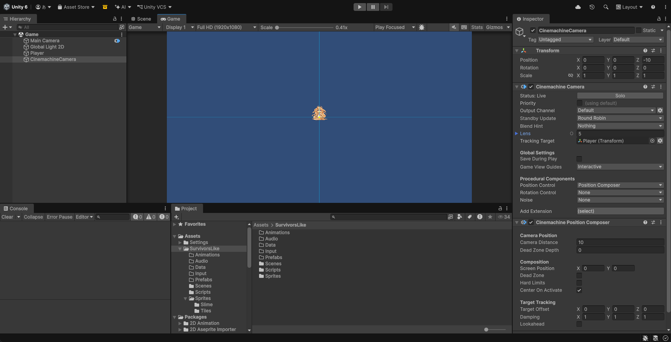This screenshot has width=671, height=342.
Task: Lock the Inspector with the padlock icon
Action: (659, 19)
